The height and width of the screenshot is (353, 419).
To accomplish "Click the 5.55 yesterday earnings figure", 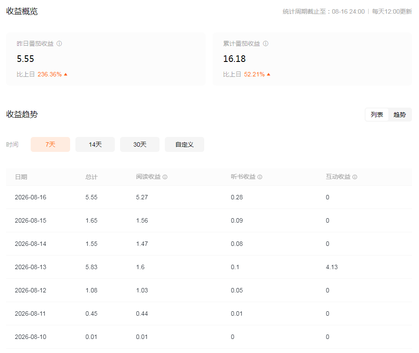I will 25,59.
